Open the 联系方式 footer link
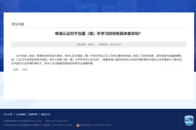The image size is (196, 130). pos(46,114)
